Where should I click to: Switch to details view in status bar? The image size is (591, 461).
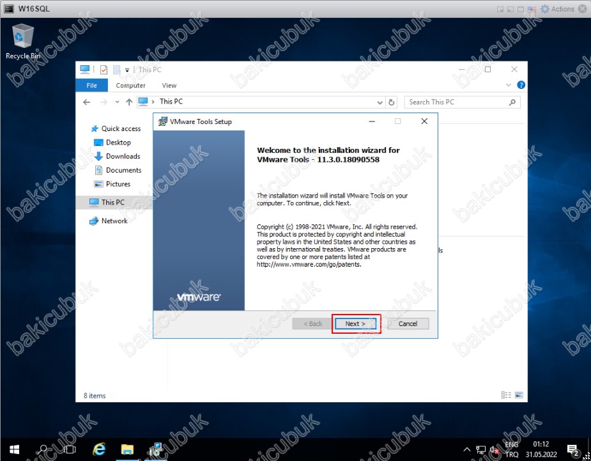506,395
